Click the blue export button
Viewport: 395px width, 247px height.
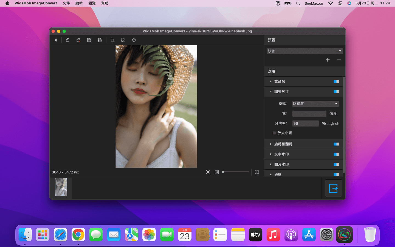click(333, 188)
